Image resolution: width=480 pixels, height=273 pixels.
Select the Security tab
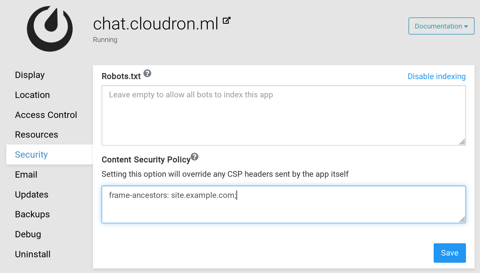31,154
